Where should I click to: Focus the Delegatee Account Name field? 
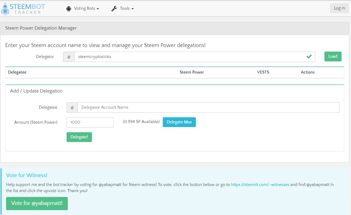(208, 107)
